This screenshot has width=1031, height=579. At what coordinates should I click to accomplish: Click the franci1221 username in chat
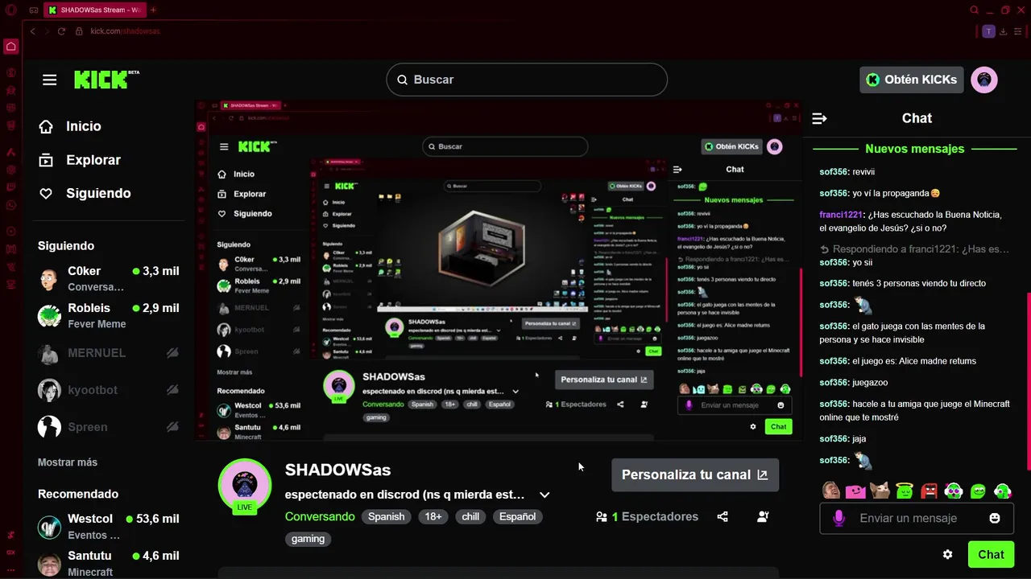pyautogui.click(x=841, y=215)
